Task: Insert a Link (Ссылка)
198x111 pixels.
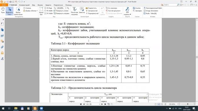Action: click(137, 8)
